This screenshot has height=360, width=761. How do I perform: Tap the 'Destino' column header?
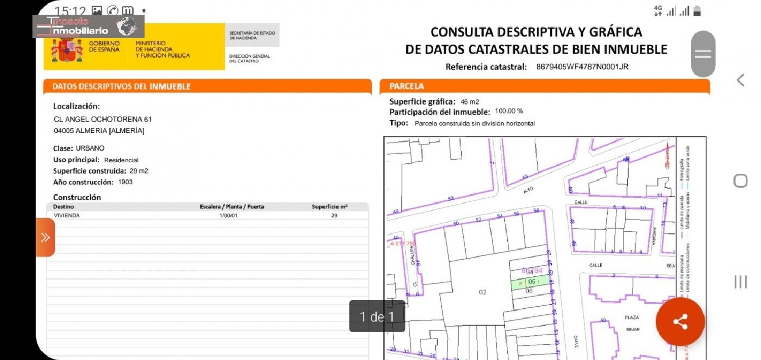(x=64, y=207)
